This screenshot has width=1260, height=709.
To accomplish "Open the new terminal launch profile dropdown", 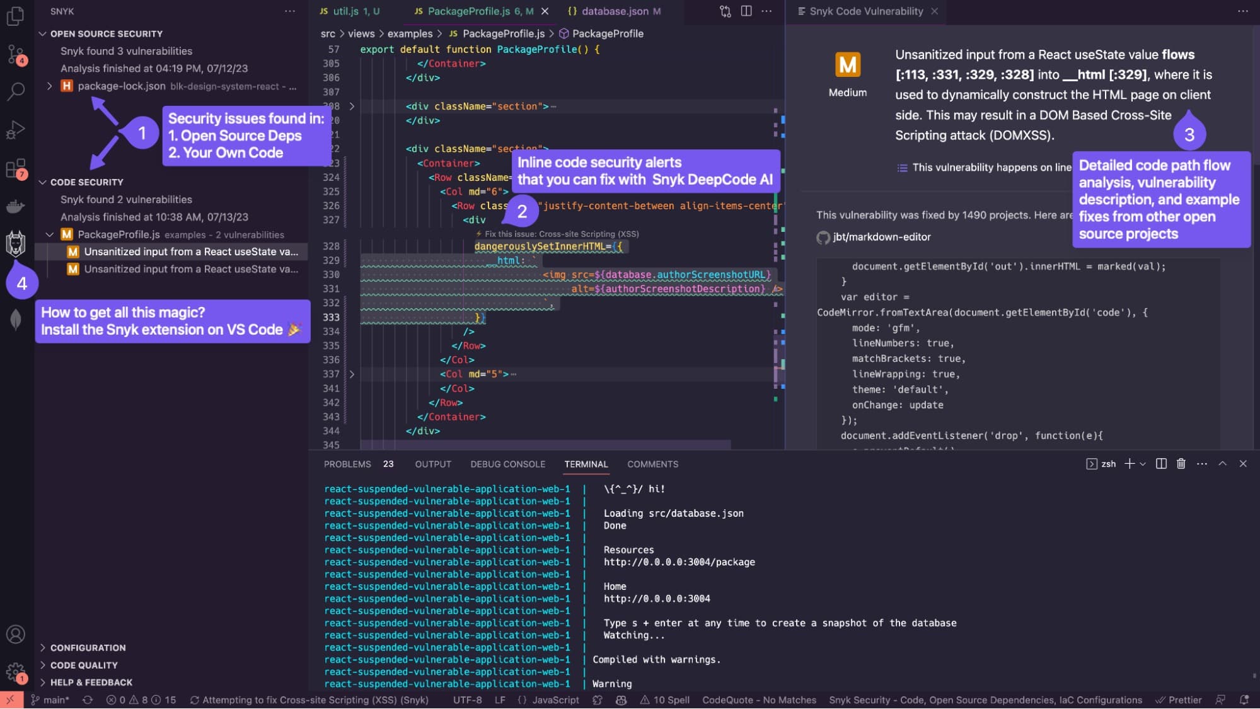I will [x=1143, y=464].
